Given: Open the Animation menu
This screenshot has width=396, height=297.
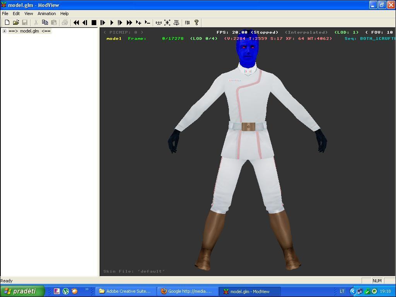Looking at the screenshot, I should (46, 14).
